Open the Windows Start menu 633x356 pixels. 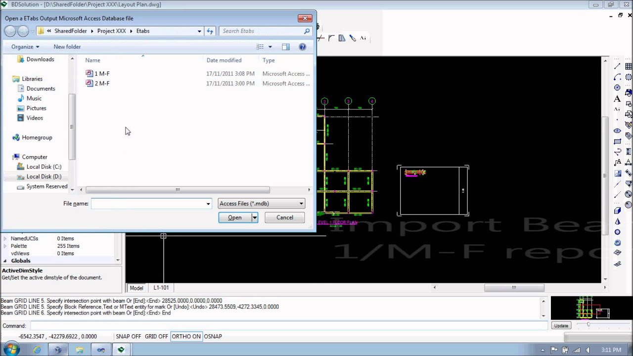(x=11, y=350)
